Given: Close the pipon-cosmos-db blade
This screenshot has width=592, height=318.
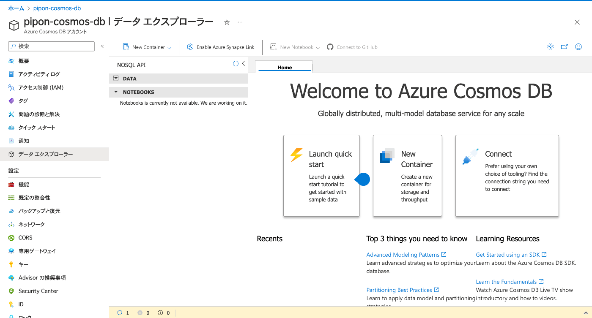Looking at the screenshot, I should point(577,22).
